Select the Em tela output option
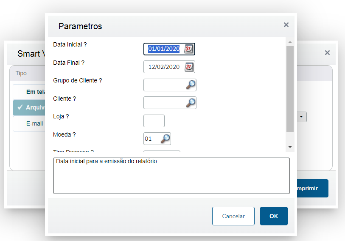The height and width of the screenshot is (241, 345). [x=30, y=92]
